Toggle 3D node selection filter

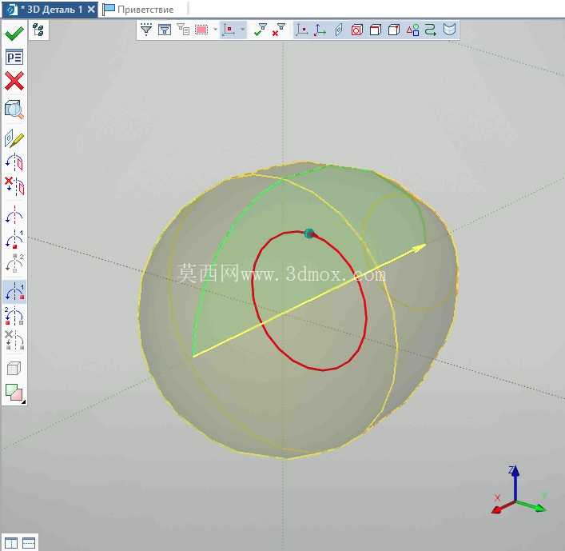301,30
